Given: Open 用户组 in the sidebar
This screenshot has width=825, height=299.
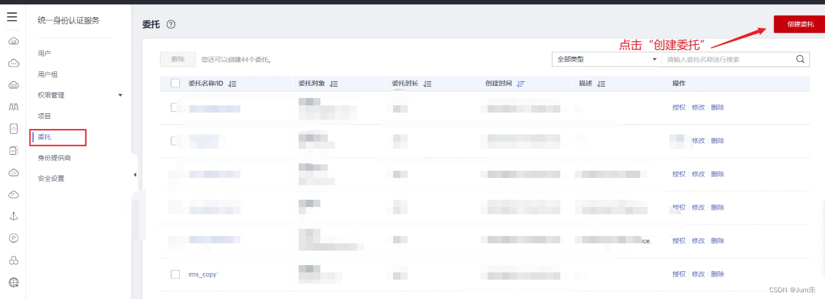Looking at the screenshot, I should tap(48, 74).
